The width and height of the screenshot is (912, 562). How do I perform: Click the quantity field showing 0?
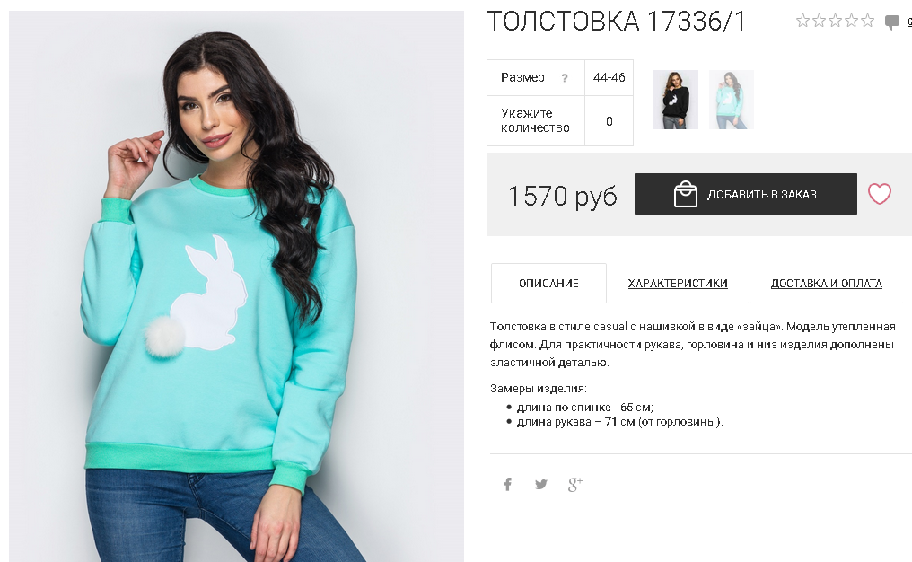tap(609, 121)
